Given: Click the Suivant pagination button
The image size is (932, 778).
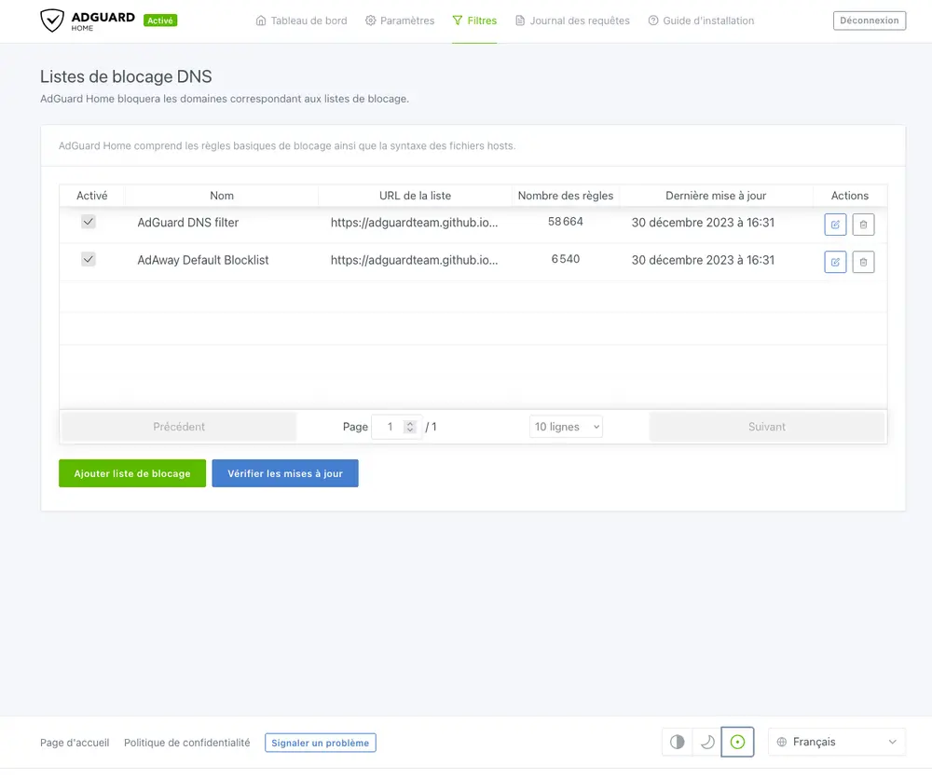Looking at the screenshot, I should pos(767,427).
